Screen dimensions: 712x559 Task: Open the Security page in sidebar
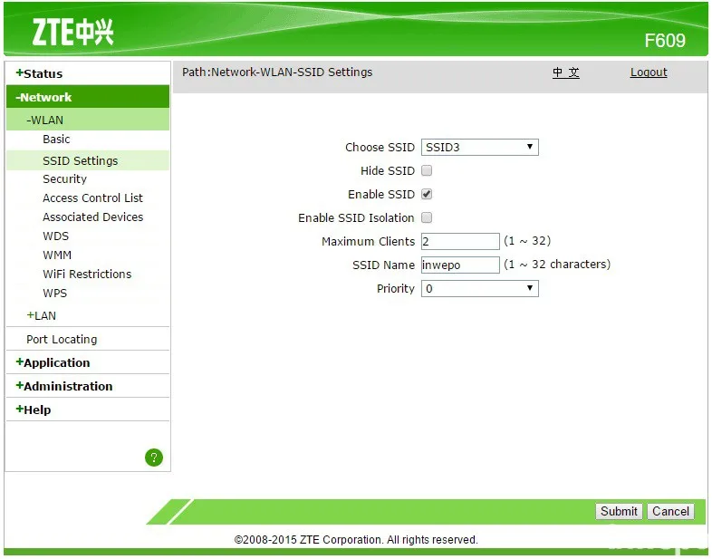[x=64, y=178]
